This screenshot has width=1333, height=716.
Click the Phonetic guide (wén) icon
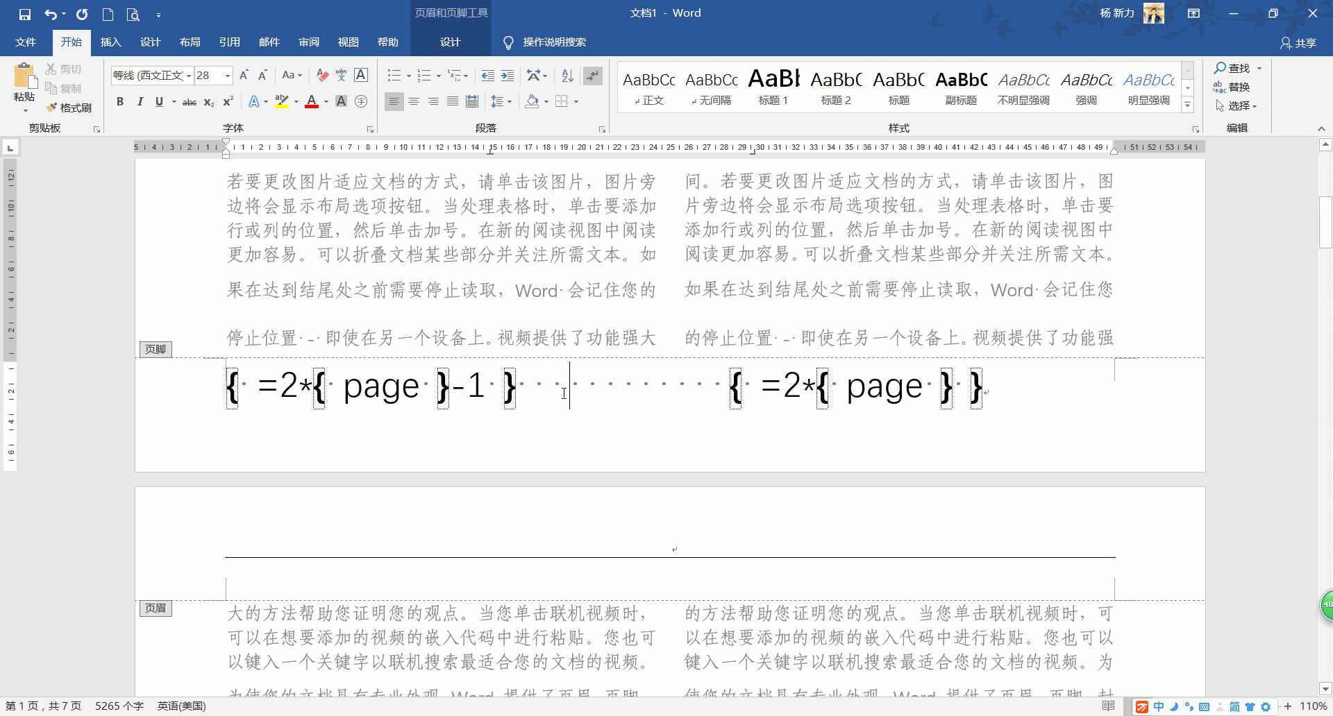click(x=341, y=75)
